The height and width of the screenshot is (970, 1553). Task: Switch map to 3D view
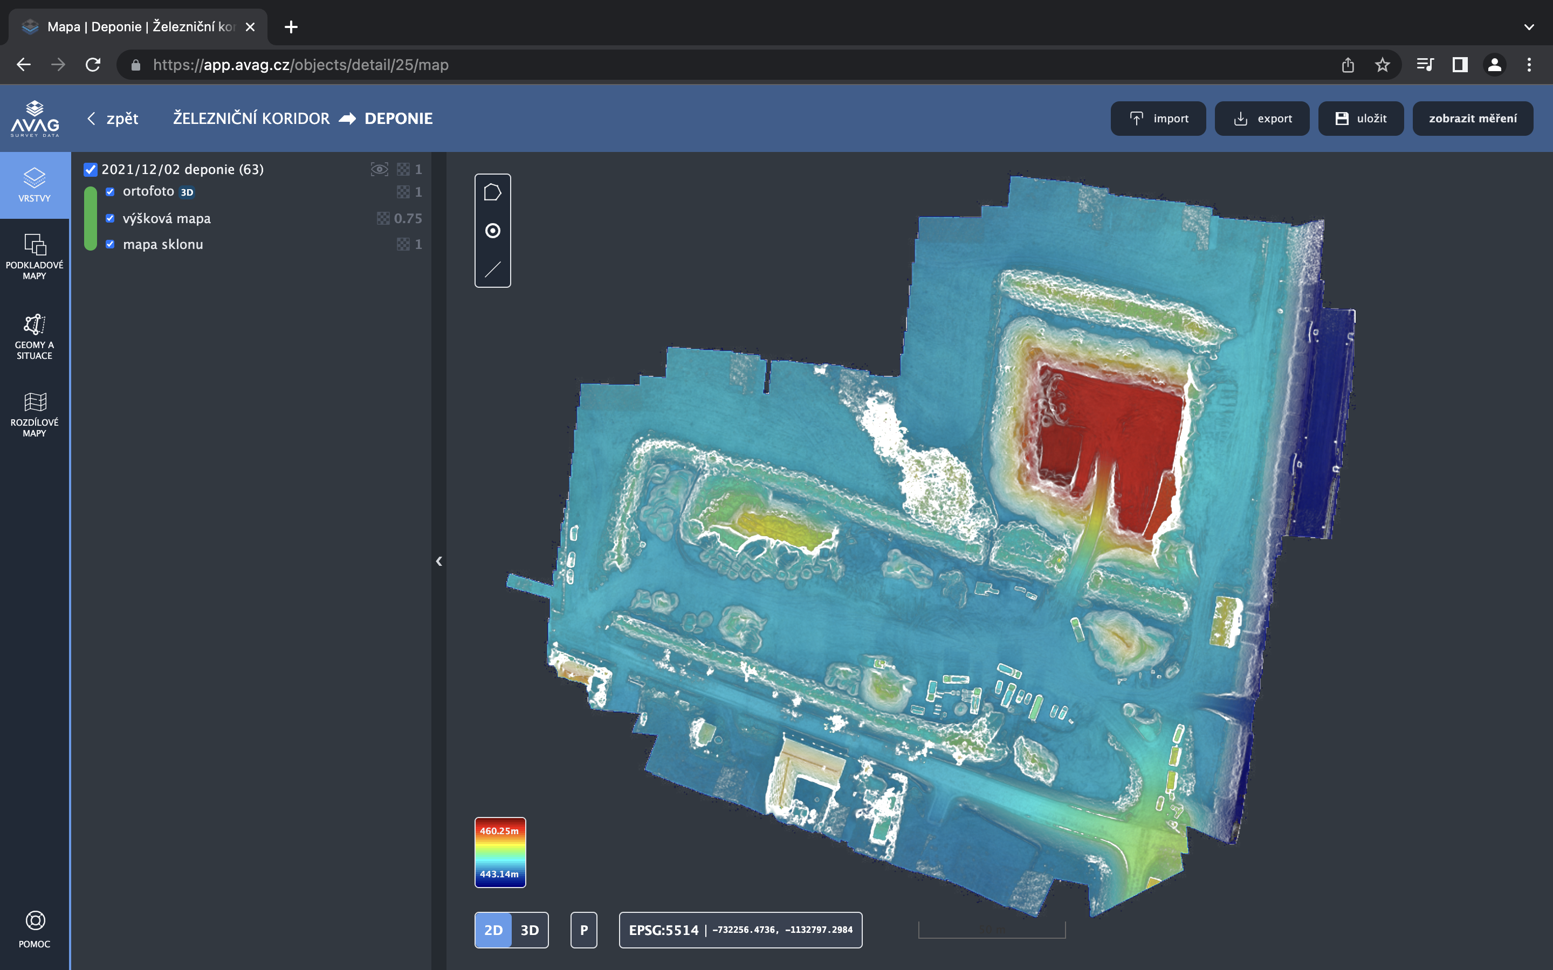(x=530, y=930)
